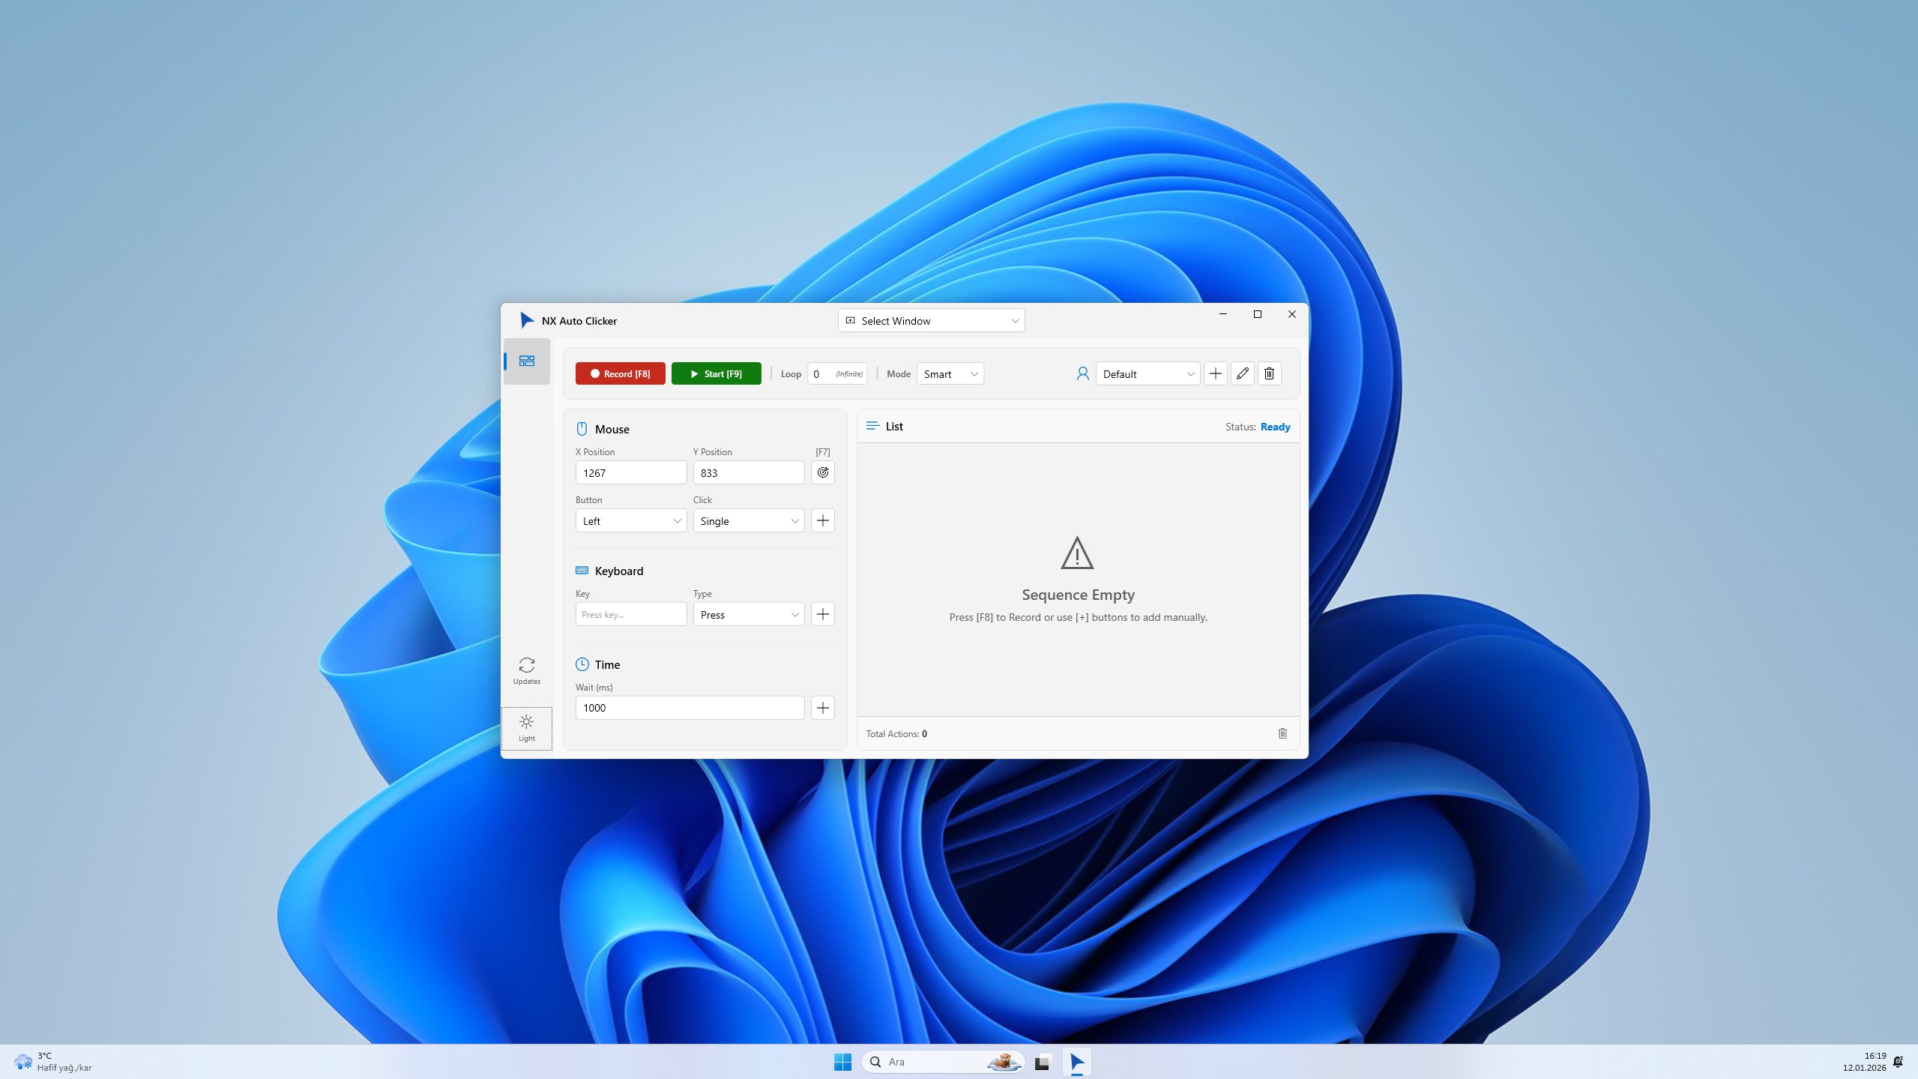Image resolution: width=1918 pixels, height=1079 pixels.
Task: Open notifications from the system tray icon
Action: (x=1898, y=1062)
